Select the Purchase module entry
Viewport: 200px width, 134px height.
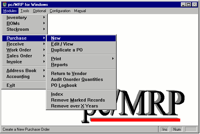24,38
